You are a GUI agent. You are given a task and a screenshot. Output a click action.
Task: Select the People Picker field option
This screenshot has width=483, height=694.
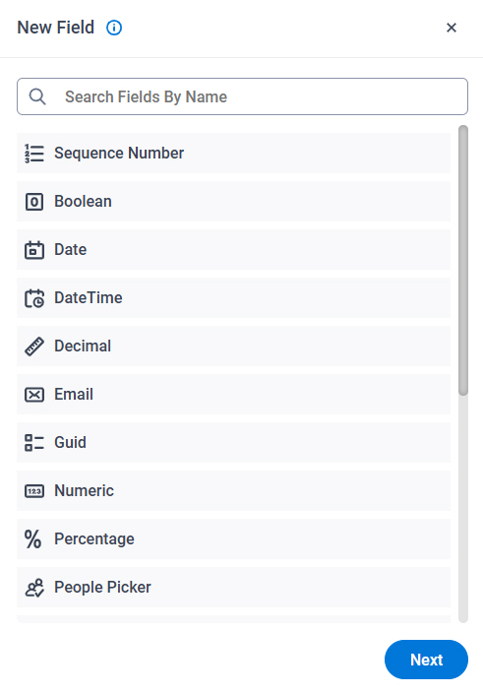point(233,588)
